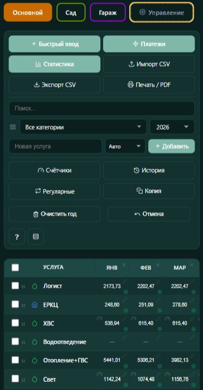
Task: Click the Добавить button
Action: pos(171,146)
